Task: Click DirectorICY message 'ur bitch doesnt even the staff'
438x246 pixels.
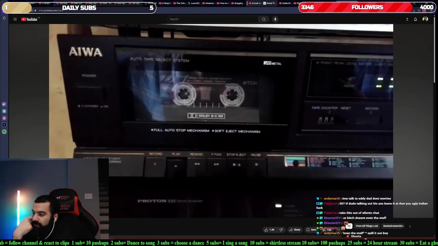Action: [x=364, y=218]
